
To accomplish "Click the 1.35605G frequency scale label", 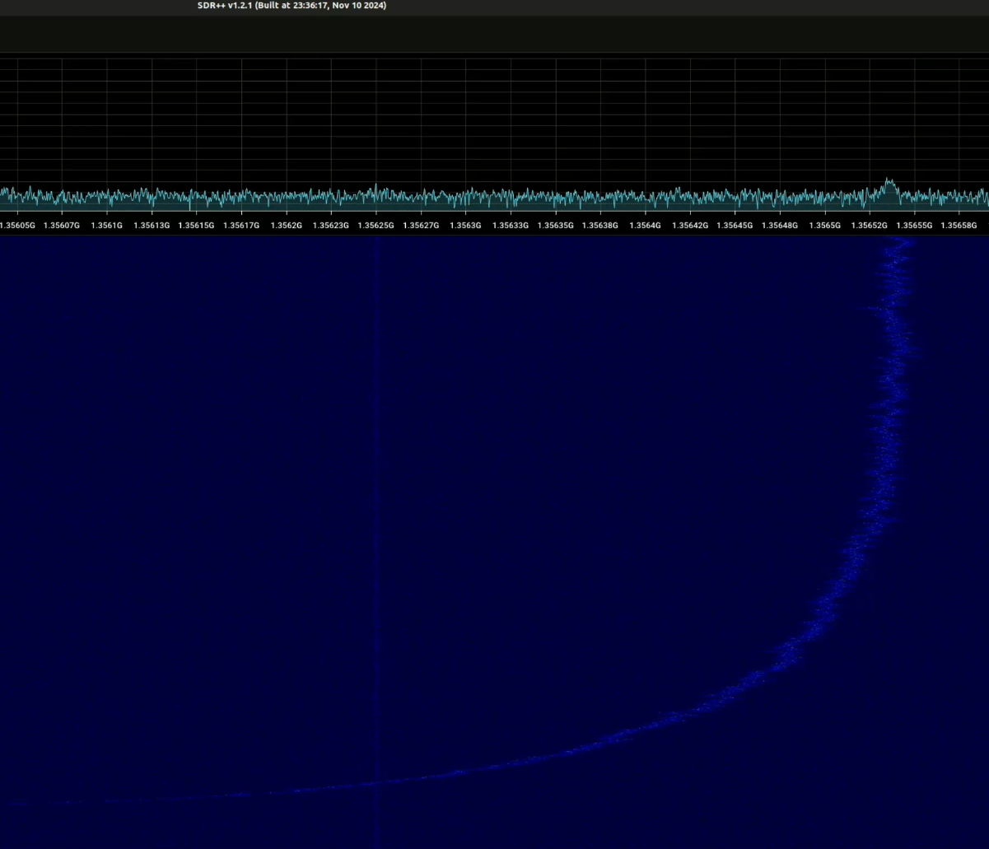I will 17,225.
